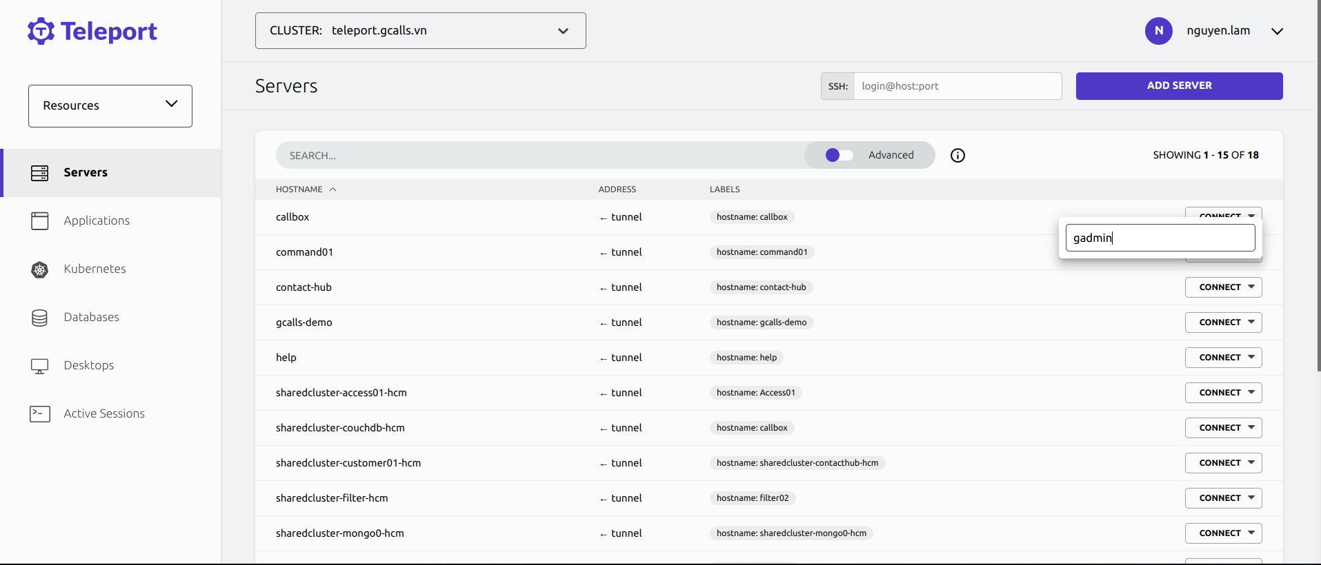
Task: Open Connect dropdown for gcalls-demo
Action: pos(1223,322)
